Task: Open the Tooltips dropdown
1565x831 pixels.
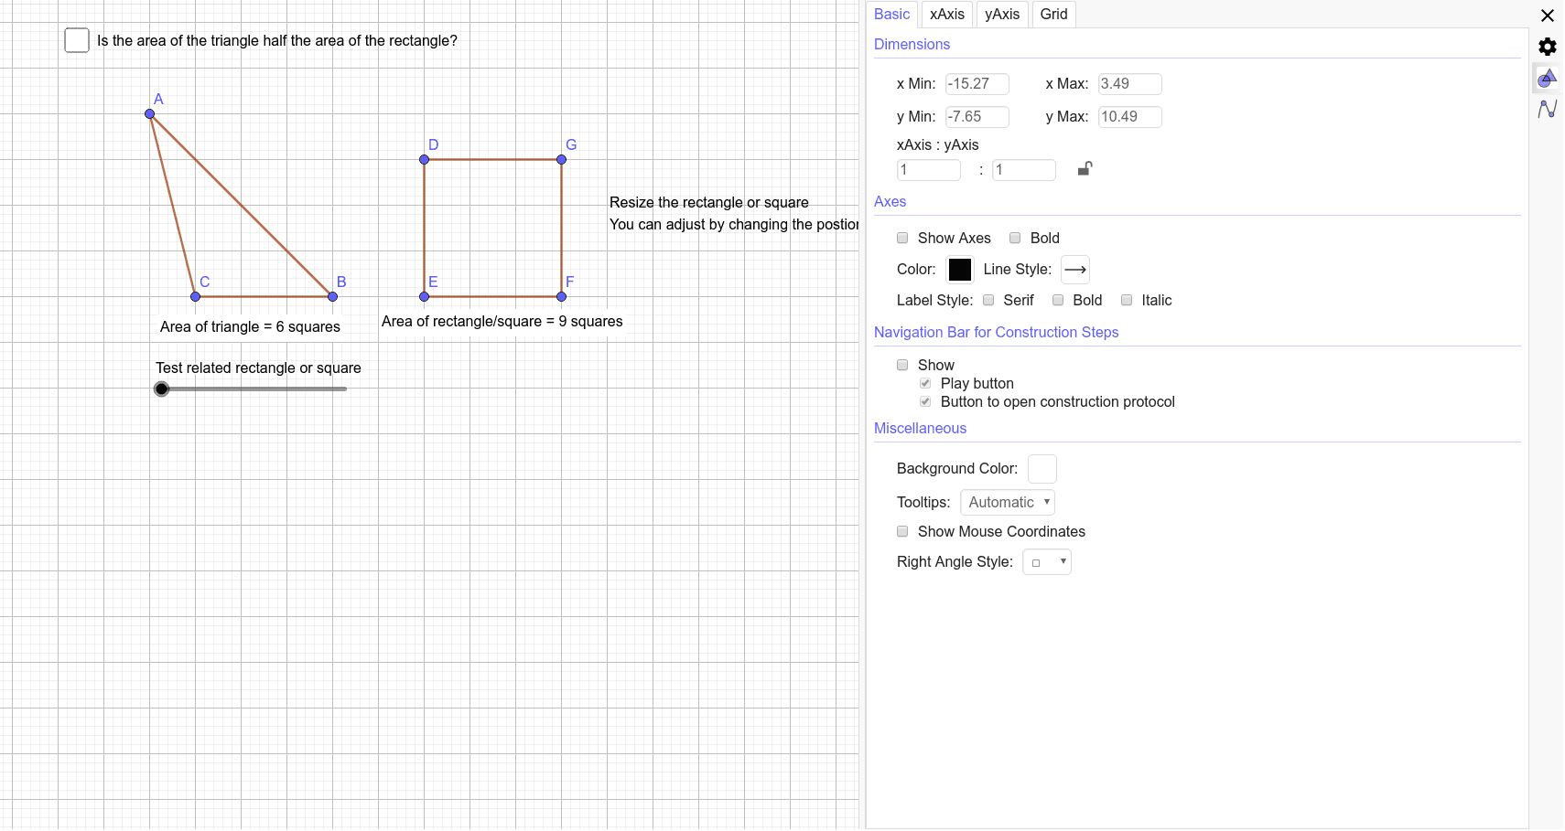Action: click(x=1007, y=502)
